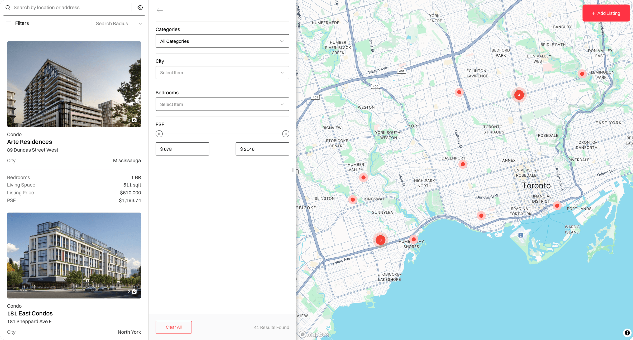This screenshot has height=340, width=633.
Task: Click the Clear All button
Action: click(174, 327)
